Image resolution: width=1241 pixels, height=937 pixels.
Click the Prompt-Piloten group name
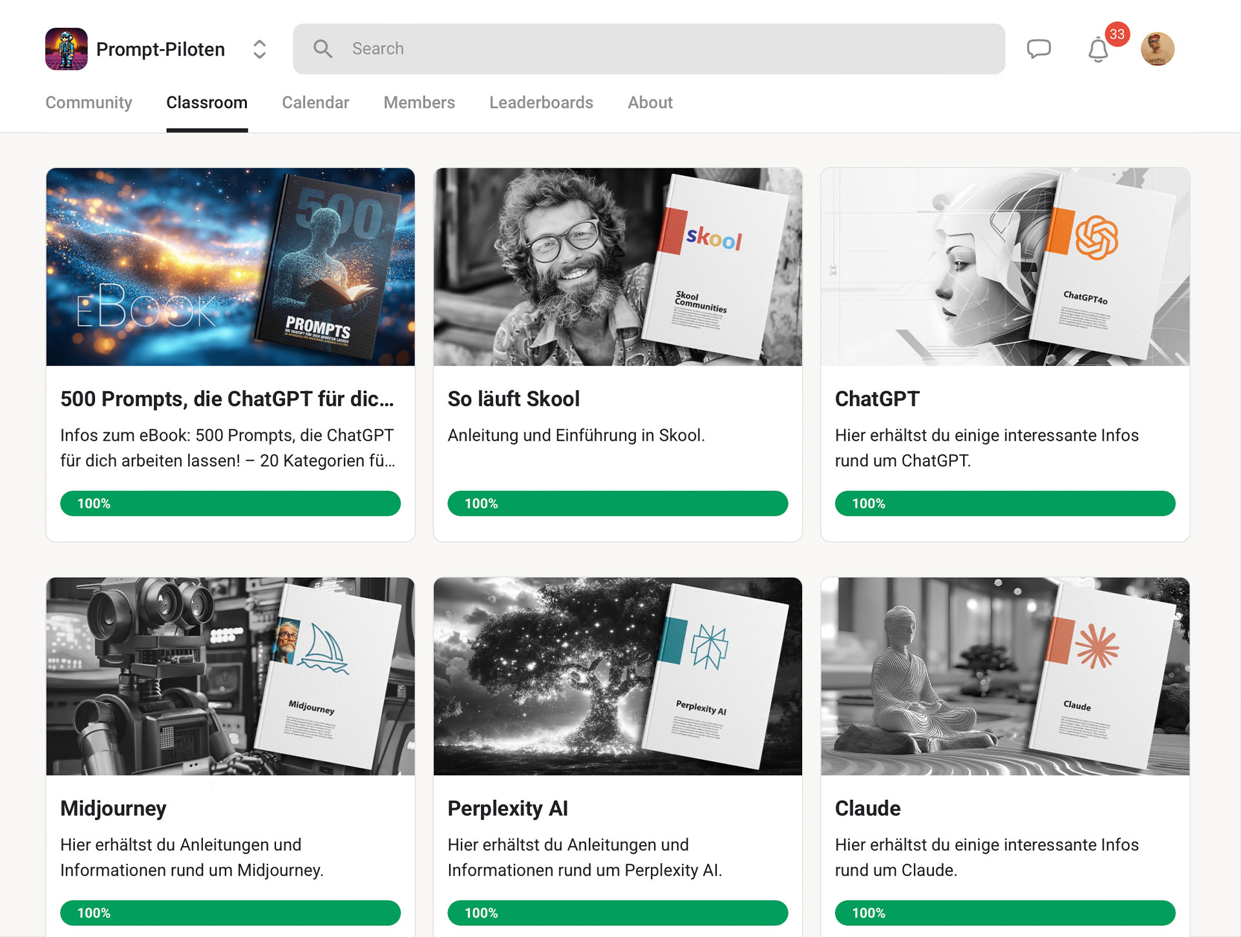tap(160, 49)
